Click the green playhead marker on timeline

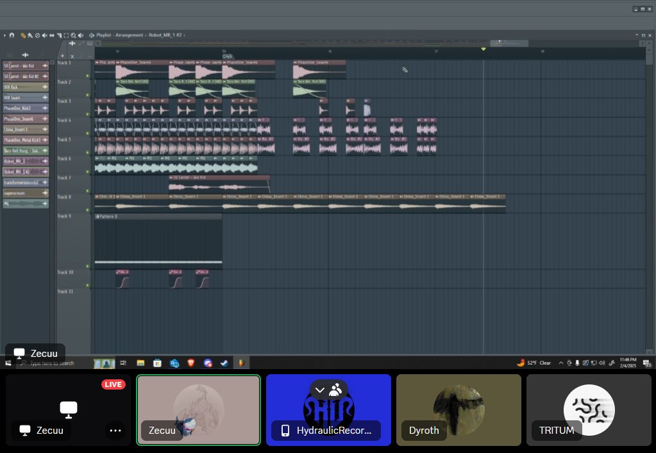click(484, 49)
